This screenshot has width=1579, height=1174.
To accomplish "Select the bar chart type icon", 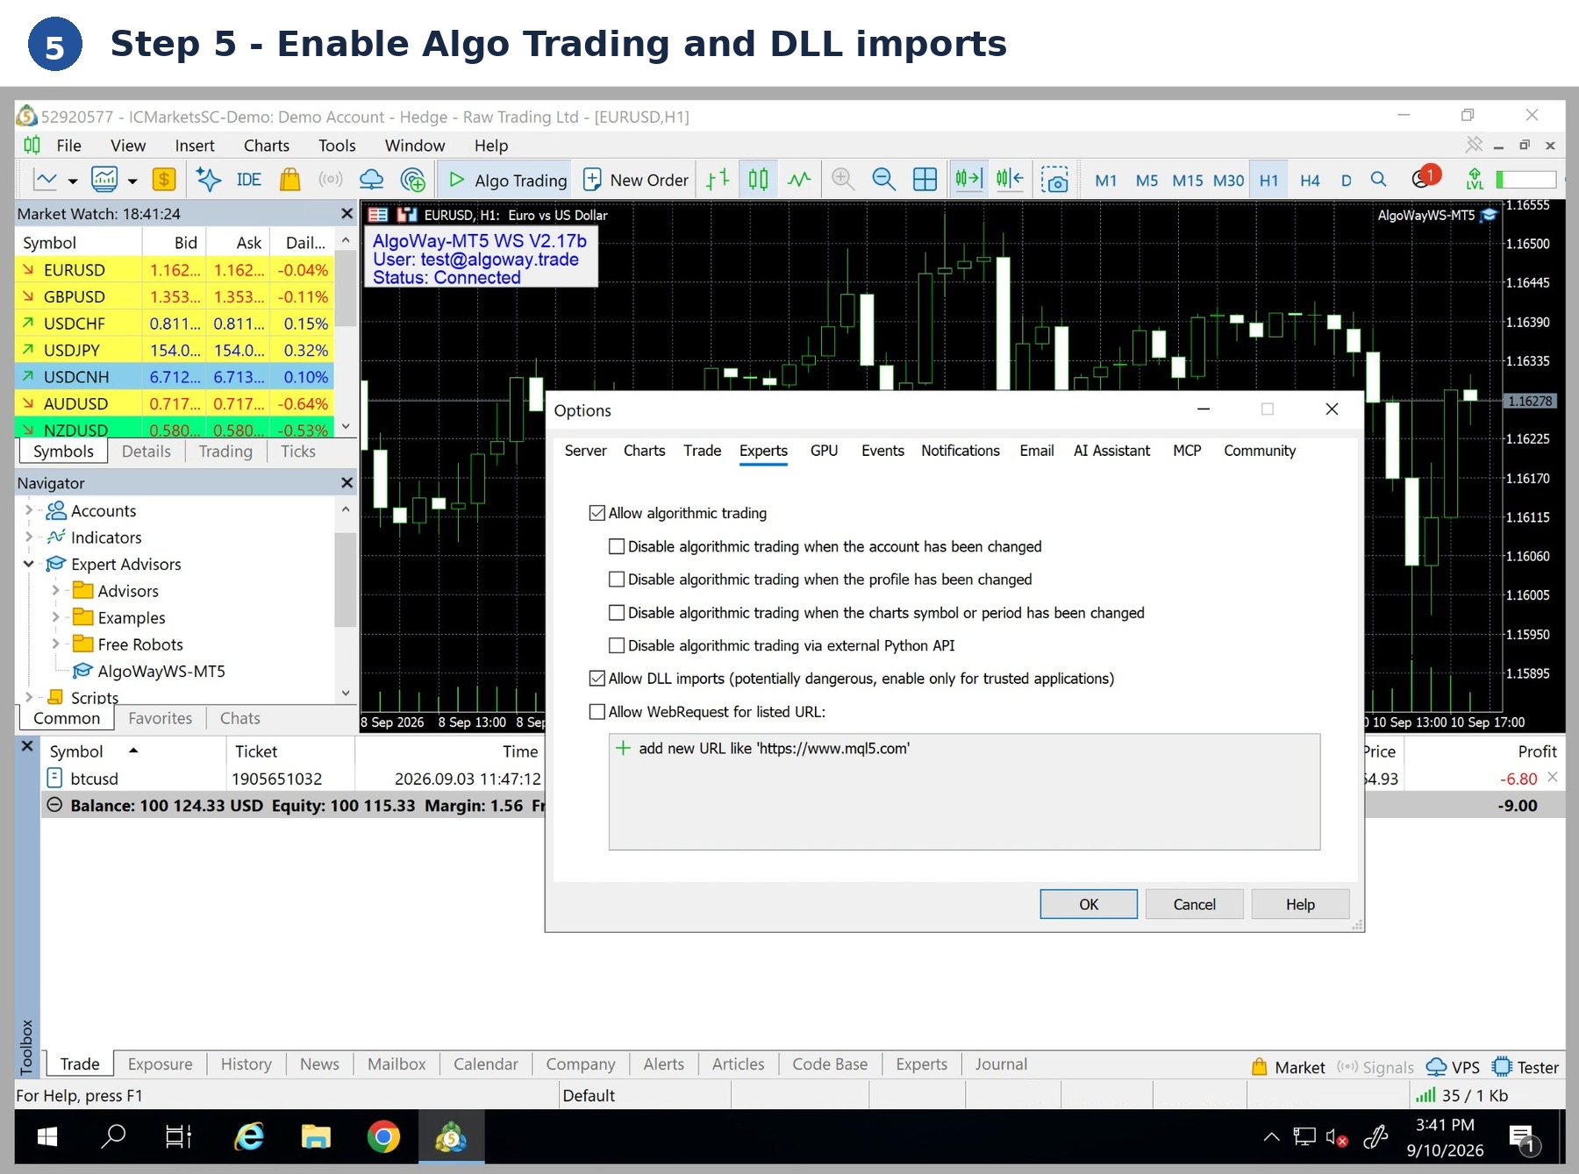I will pos(718,180).
